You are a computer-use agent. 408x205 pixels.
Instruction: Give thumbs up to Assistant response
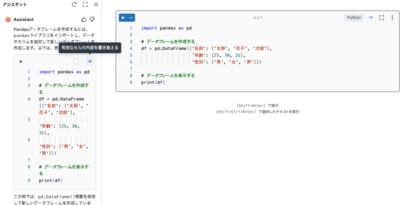click(84, 19)
